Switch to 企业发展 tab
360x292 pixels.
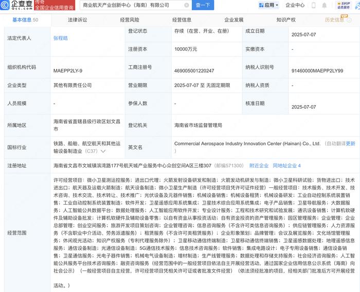click(233, 20)
